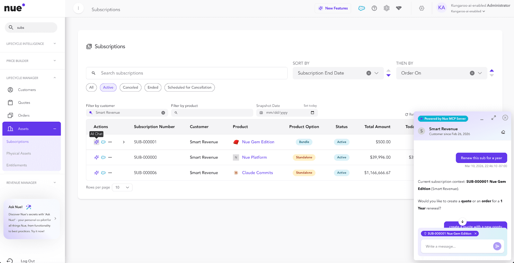
Task: Click the Write a message field
Action: tap(457, 246)
